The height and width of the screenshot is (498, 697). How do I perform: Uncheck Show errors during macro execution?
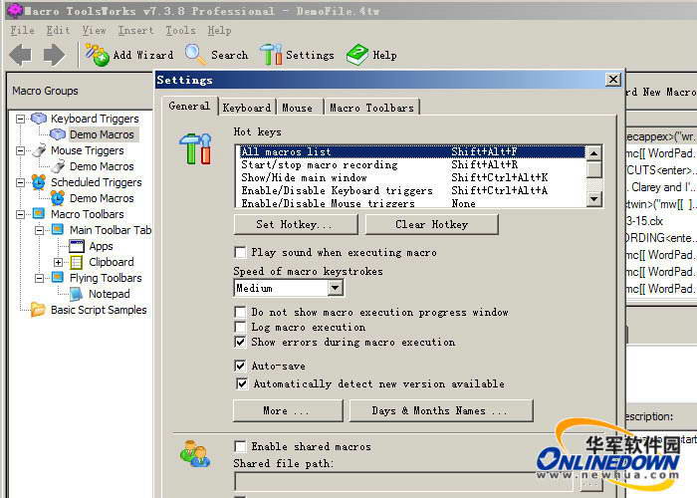click(240, 343)
